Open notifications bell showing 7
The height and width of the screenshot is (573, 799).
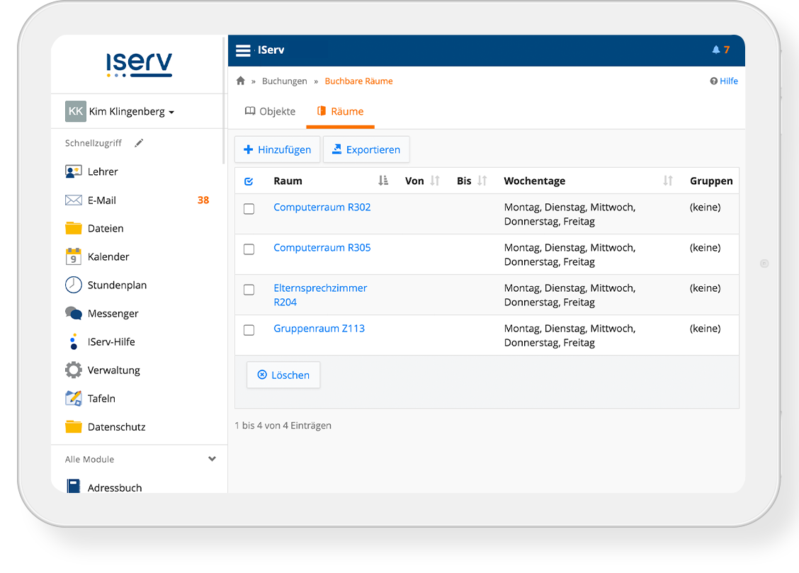[x=720, y=50]
